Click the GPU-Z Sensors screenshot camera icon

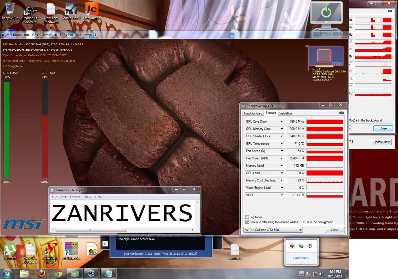pyautogui.click(x=341, y=113)
